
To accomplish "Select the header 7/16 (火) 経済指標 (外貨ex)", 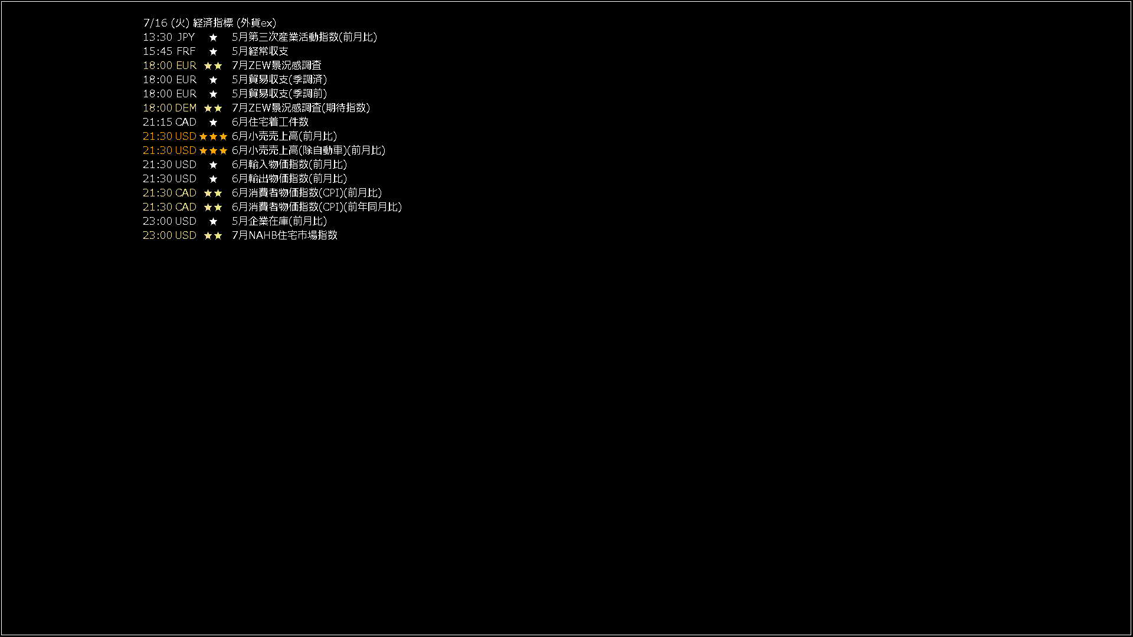I will tap(209, 23).
